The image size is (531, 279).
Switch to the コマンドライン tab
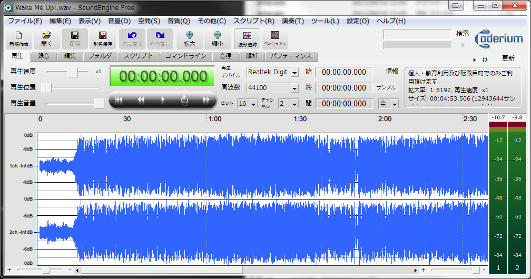click(x=185, y=56)
